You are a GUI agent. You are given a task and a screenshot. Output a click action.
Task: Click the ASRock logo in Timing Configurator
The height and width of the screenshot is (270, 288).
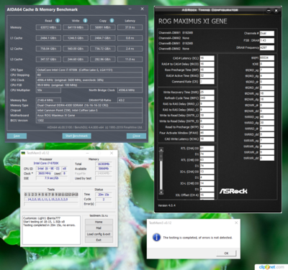click(233, 191)
